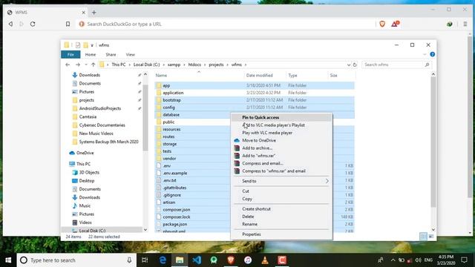Switch to details view layout
Screen dimensions: 475x267
tap(423, 237)
